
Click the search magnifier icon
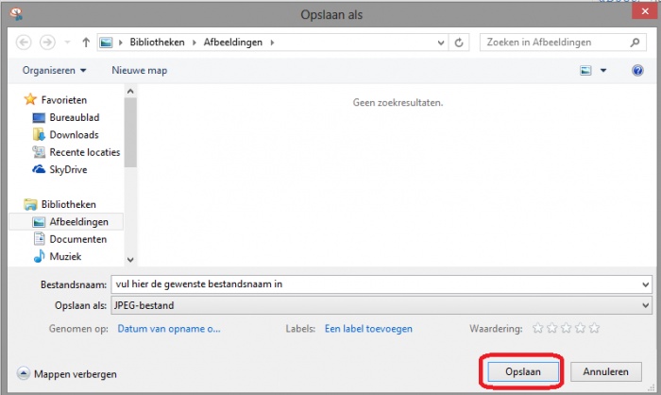[x=635, y=43]
